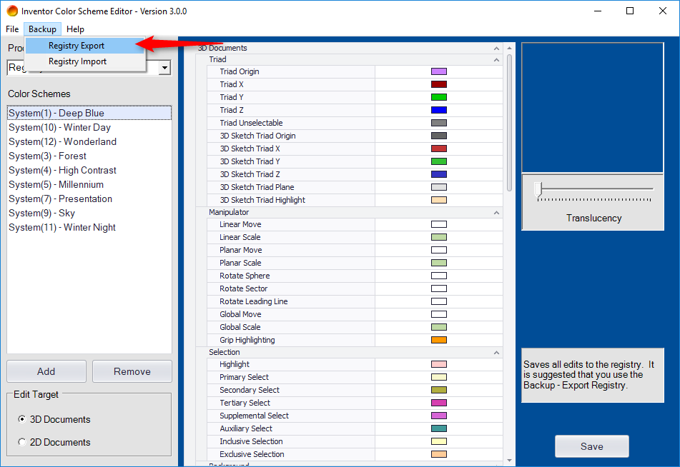Click the Linear Scale color swatch

point(439,237)
